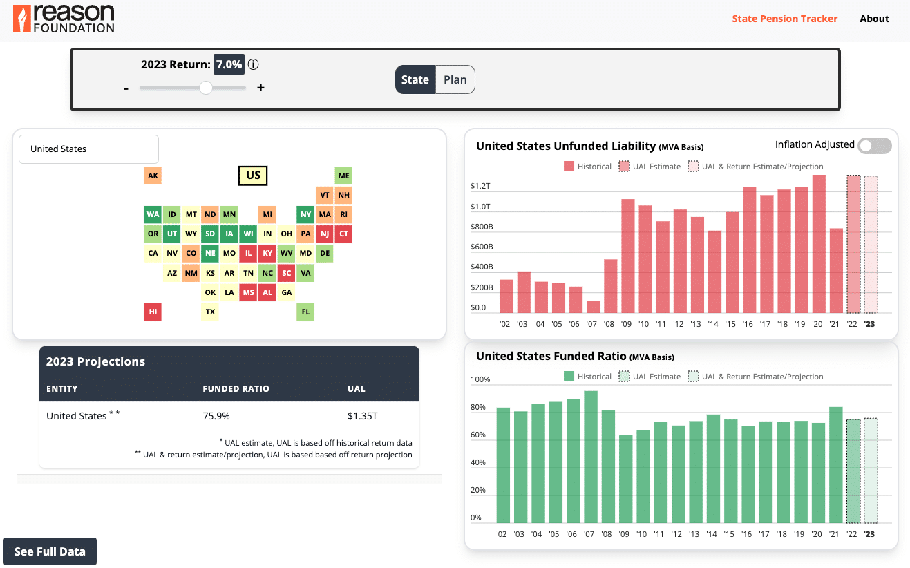The width and height of the screenshot is (910, 568).
Task: Select the US national tile
Action: tap(253, 175)
